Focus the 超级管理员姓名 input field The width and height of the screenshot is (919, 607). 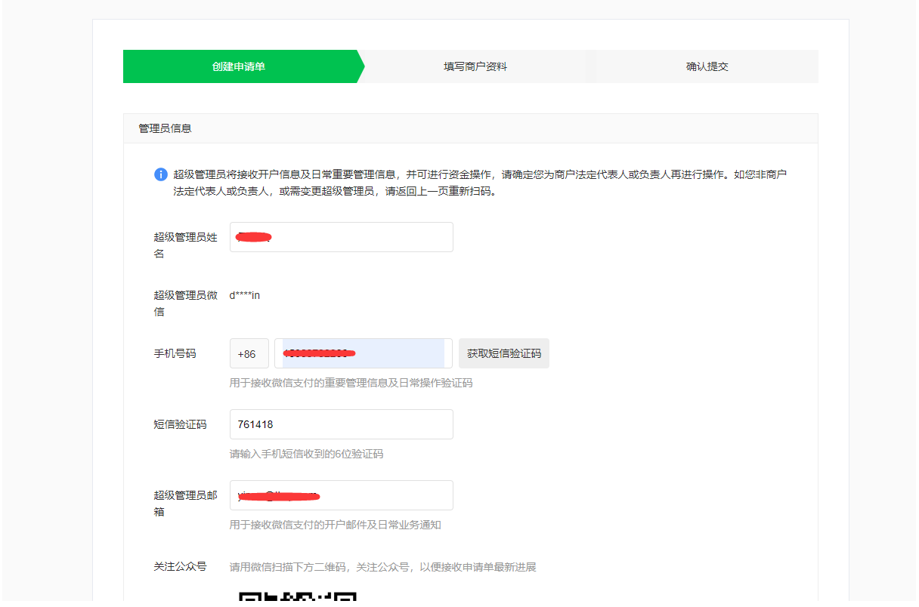341,237
